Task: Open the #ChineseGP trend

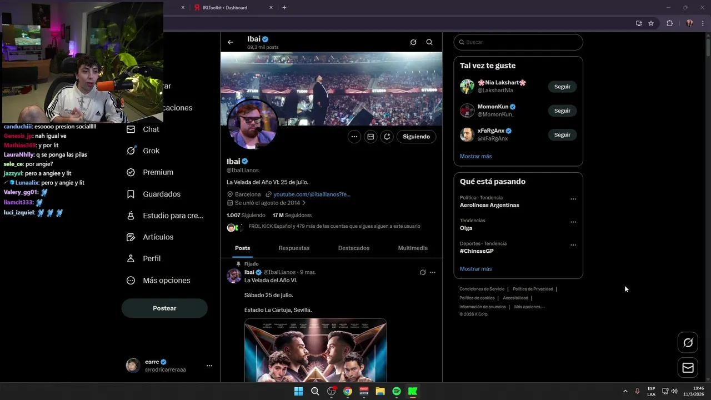Action: [x=477, y=251]
